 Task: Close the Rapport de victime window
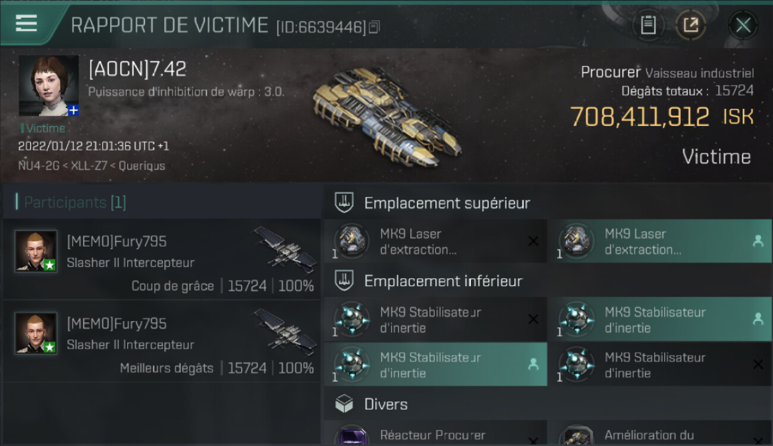click(743, 25)
